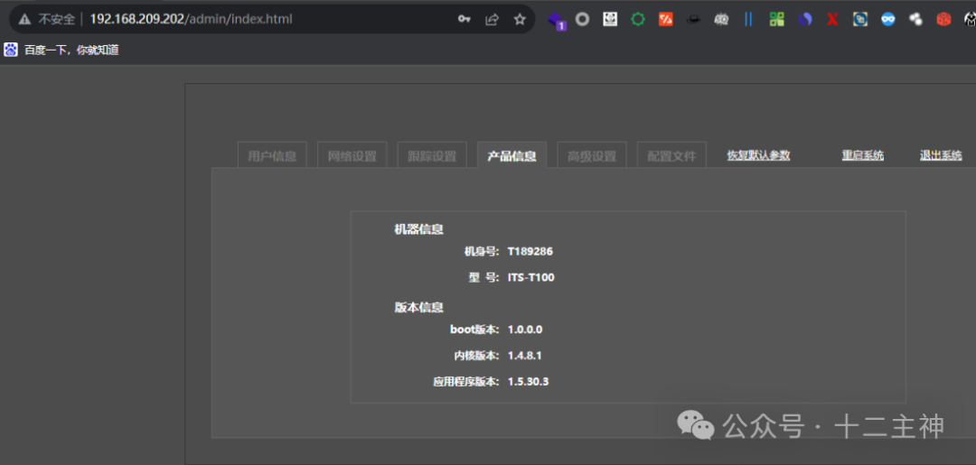Image resolution: width=976 pixels, height=465 pixels.
Task: Bookmark this page with the star icon
Action: pos(520,19)
